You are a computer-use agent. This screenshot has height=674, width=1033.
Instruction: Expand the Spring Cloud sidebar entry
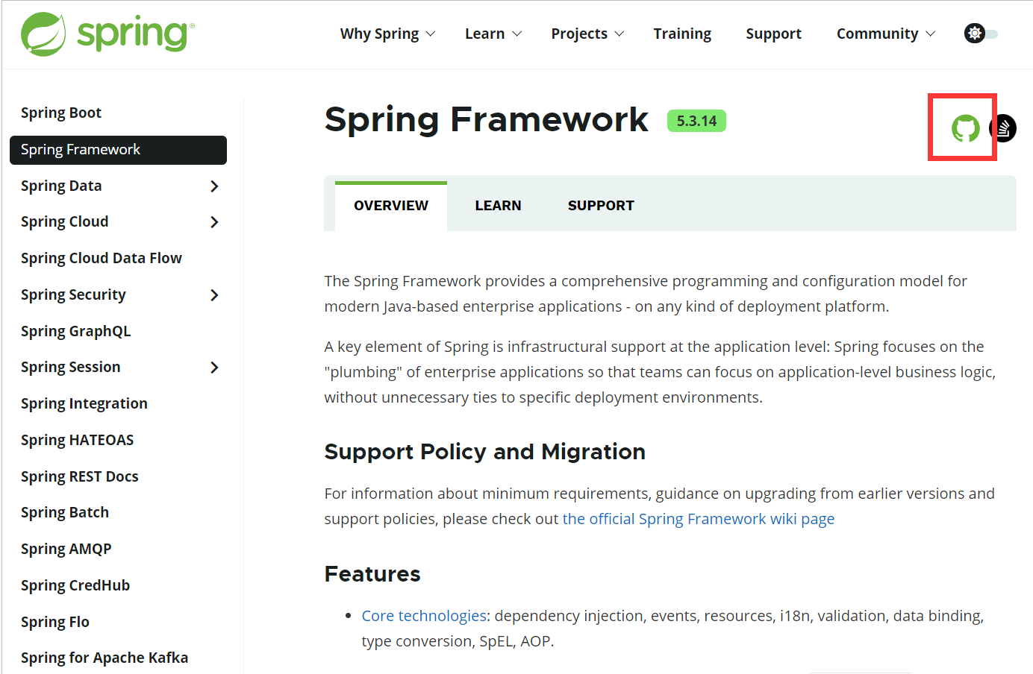click(x=215, y=221)
